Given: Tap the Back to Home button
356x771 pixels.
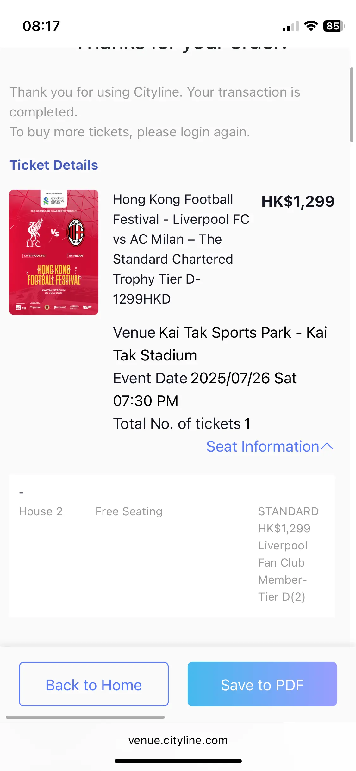Looking at the screenshot, I should click(x=94, y=684).
